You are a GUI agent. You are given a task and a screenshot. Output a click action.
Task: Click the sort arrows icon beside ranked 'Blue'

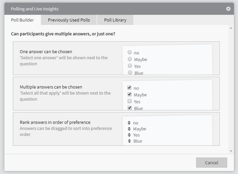pyautogui.click(x=129, y=141)
